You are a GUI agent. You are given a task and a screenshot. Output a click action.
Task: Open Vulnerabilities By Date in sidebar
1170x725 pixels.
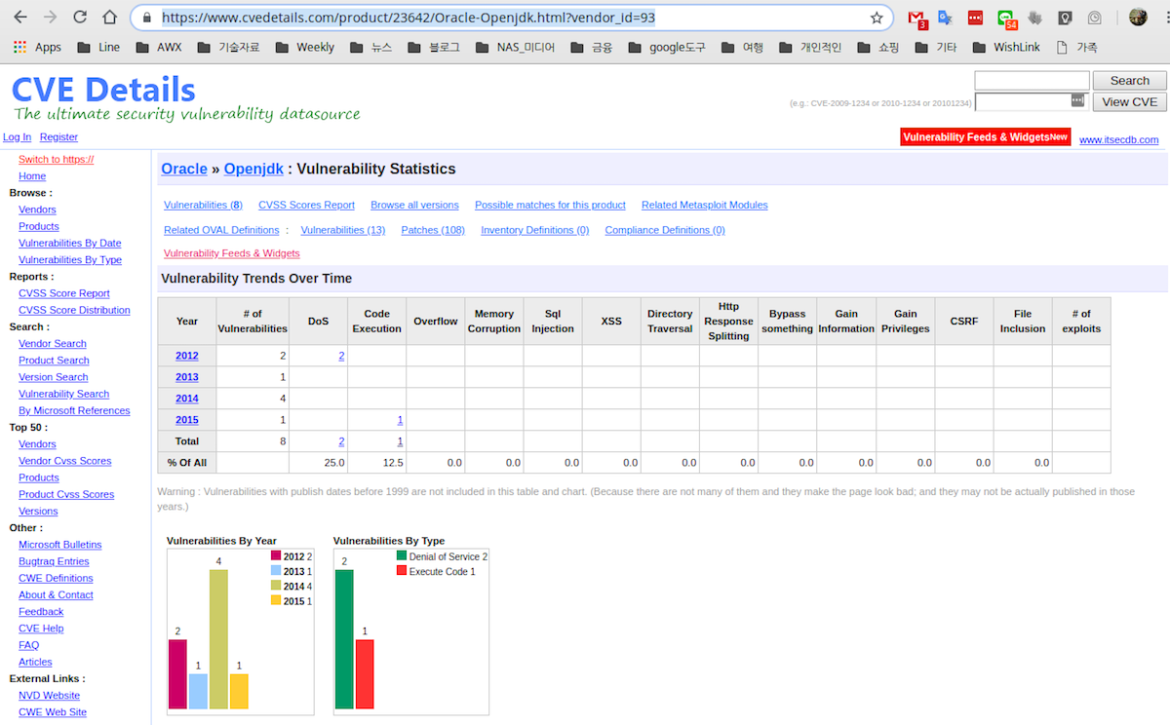70,244
